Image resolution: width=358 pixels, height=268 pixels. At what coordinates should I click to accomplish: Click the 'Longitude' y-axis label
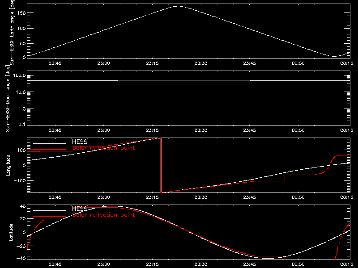pyautogui.click(x=8, y=165)
